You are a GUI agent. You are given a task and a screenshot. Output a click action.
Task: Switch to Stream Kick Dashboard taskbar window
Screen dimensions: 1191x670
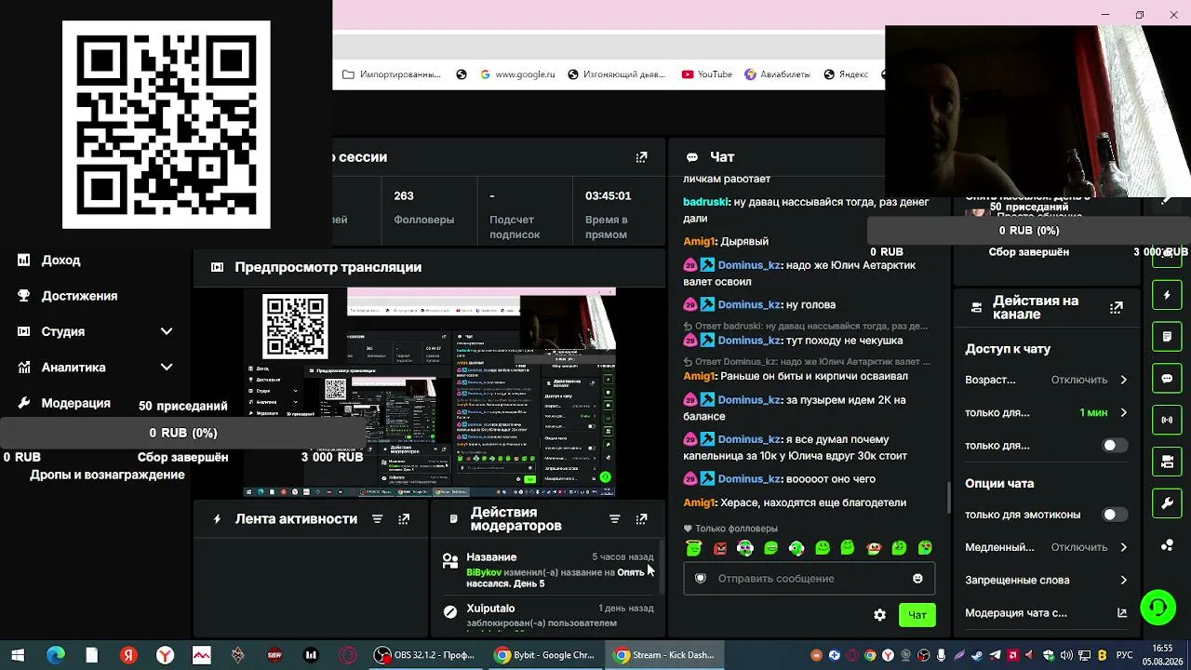pos(665,655)
